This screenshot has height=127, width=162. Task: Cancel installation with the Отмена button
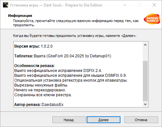141,120
